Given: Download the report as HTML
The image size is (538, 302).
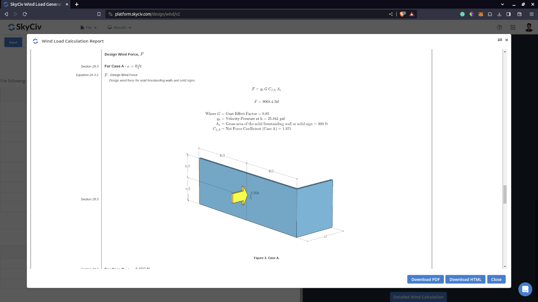Looking at the screenshot, I should coord(465,279).
